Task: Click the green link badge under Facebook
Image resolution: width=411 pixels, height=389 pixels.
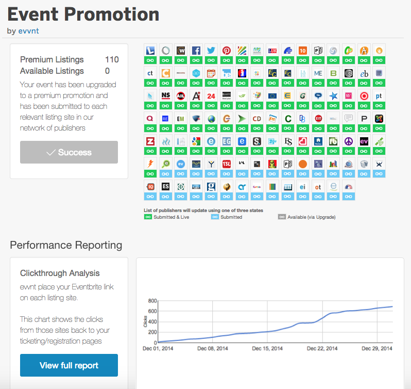Action: click(196, 60)
